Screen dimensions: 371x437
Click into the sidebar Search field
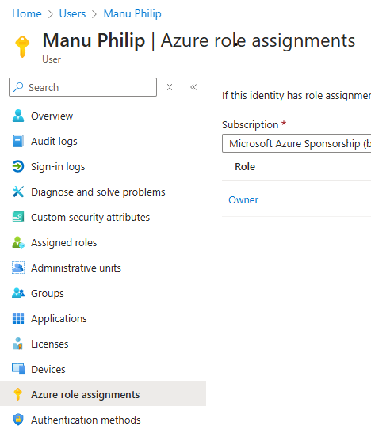82,87
